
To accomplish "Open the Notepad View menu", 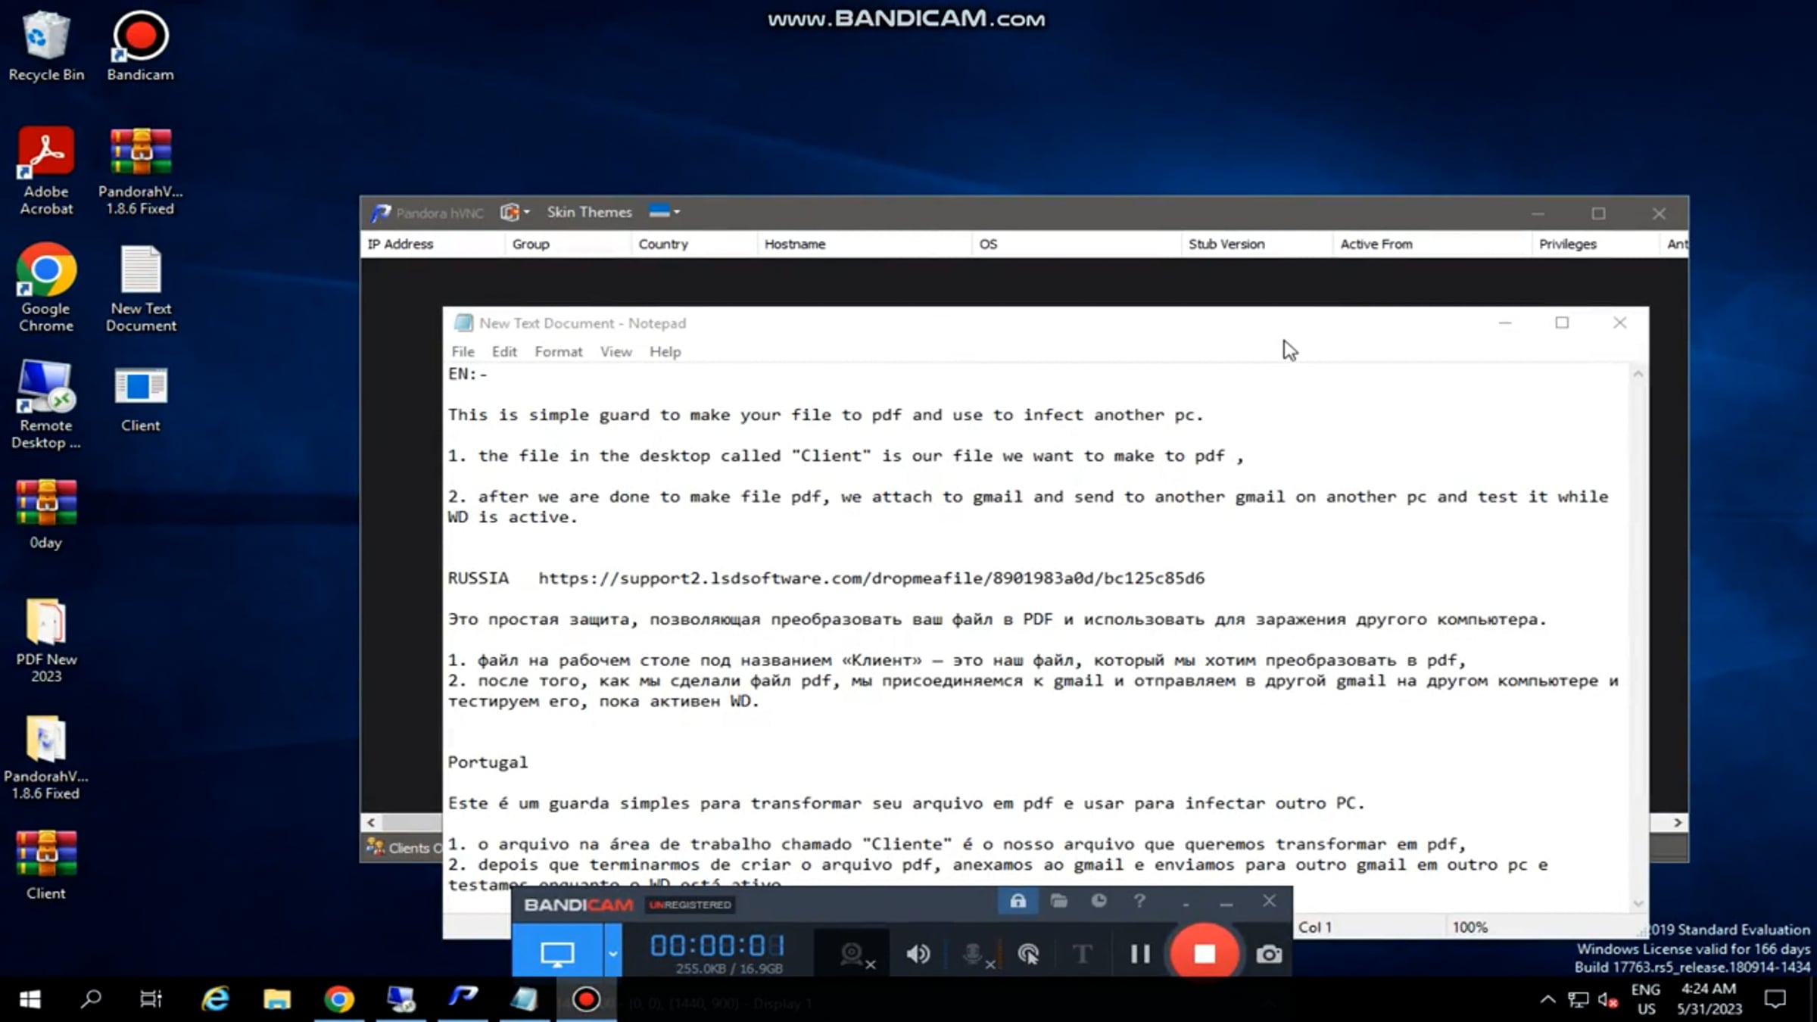I will coord(616,351).
